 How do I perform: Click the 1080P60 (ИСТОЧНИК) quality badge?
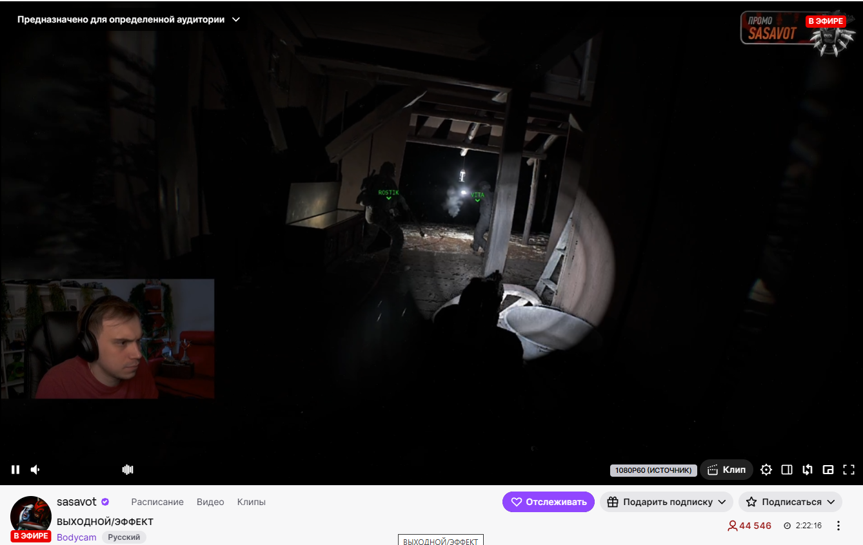pyautogui.click(x=653, y=470)
